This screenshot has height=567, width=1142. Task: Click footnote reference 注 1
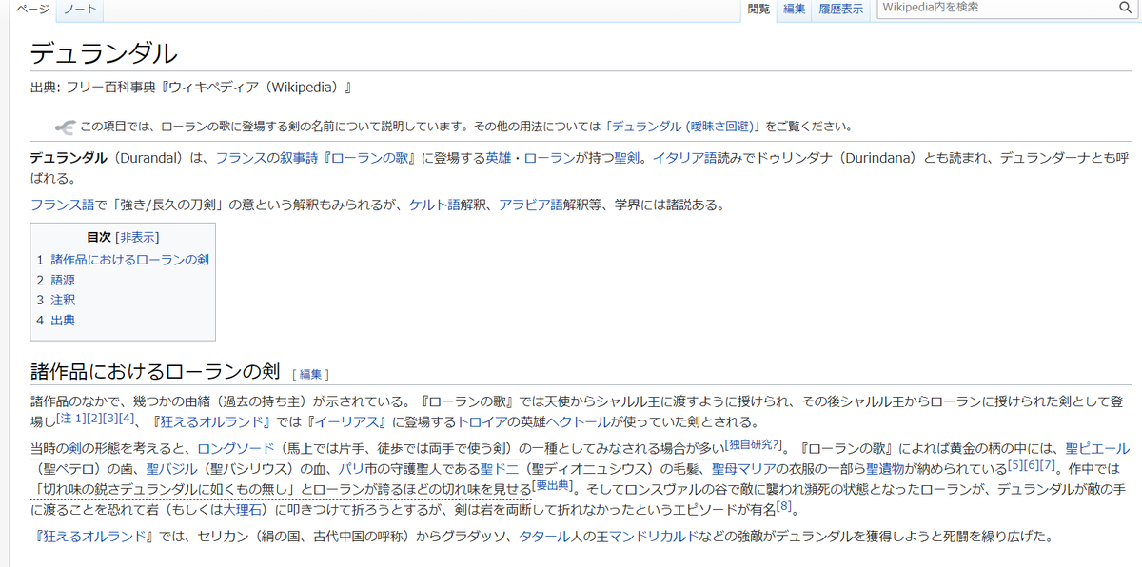[71, 419]
